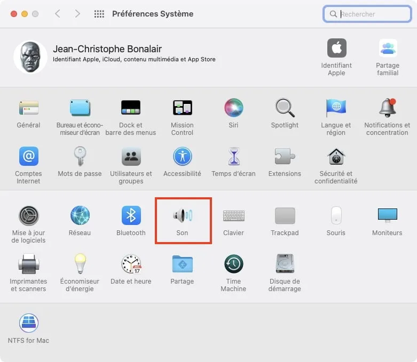Open Partage sharing preferences
This screenshot has height=362, width=417.
[x=182, y=264]
